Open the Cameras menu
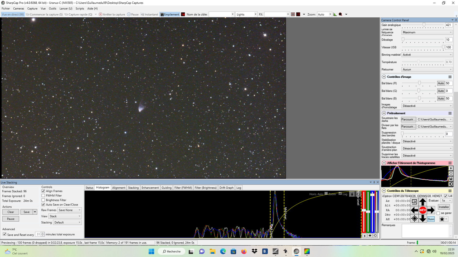Image resolution: width=458 pixels, height=257 pixels. [x=18, y=9]
